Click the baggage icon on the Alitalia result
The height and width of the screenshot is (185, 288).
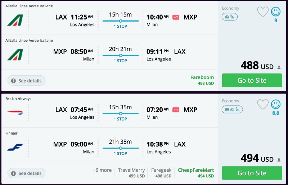[227, 17]
